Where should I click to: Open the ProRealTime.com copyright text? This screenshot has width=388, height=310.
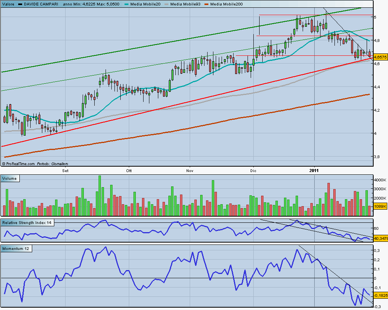click(18, 164)
